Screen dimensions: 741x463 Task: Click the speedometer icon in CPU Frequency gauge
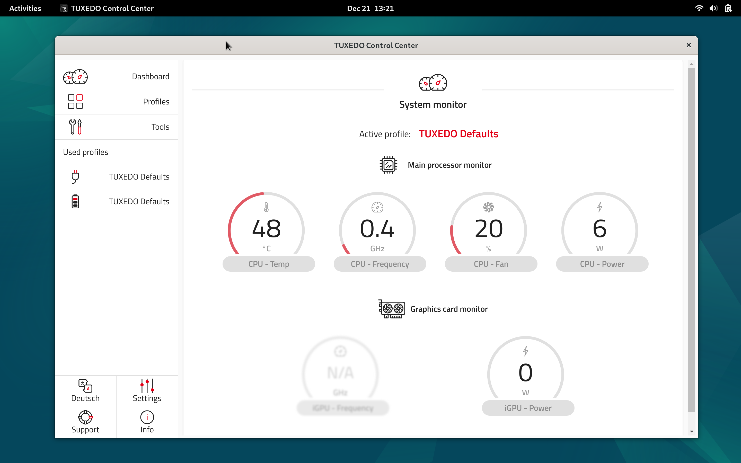[x=377, y=207]
